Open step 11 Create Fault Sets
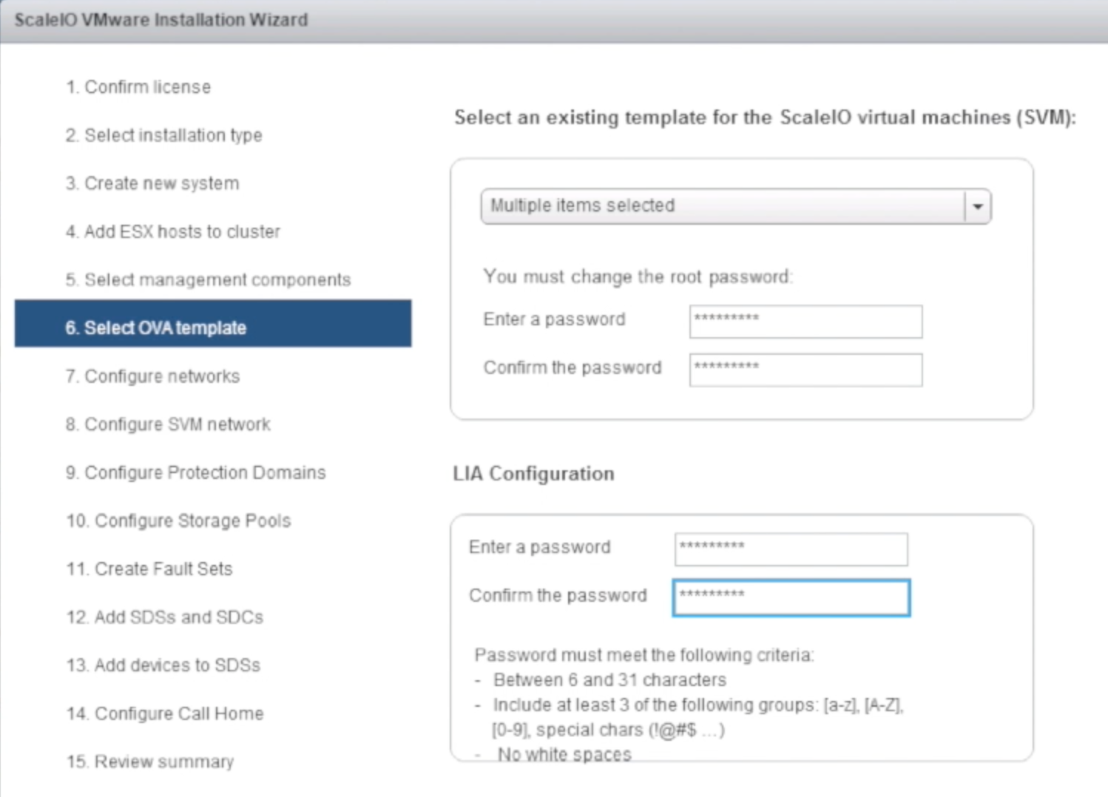This screenshot has width=1108, height=797. 149,569
